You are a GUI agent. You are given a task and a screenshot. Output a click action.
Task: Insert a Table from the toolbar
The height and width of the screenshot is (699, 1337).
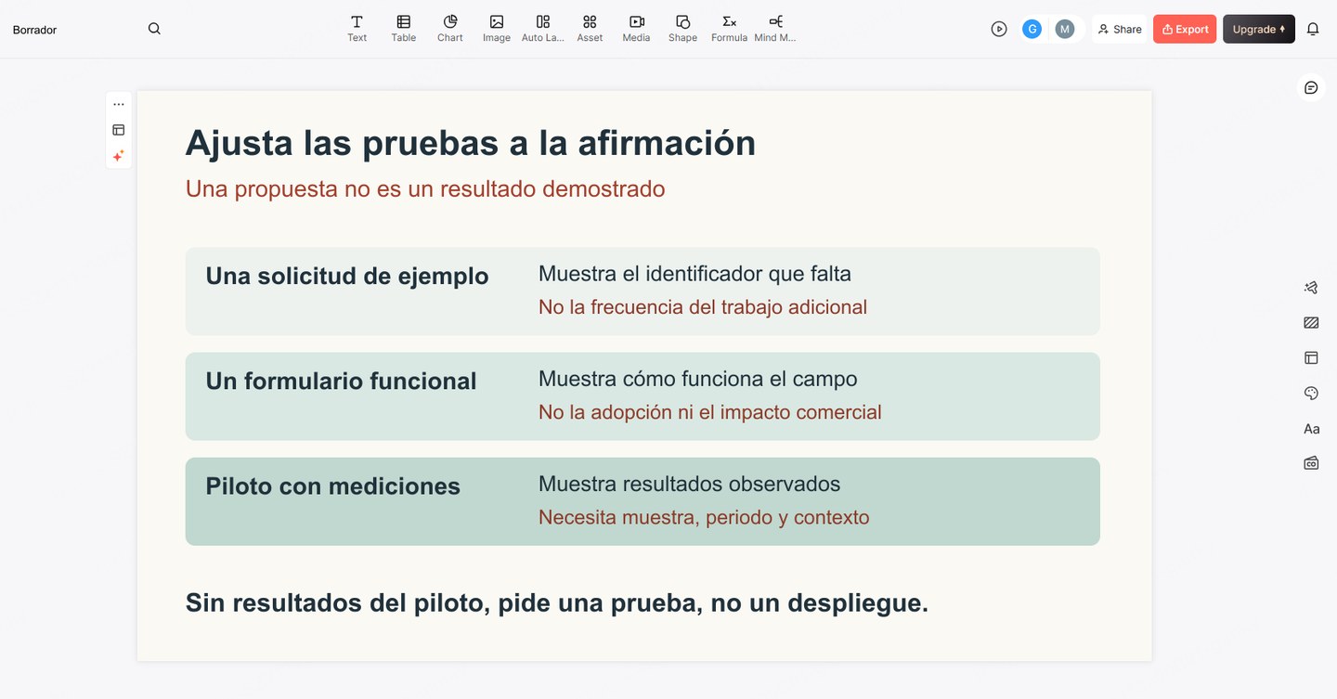tap(403, 29)
